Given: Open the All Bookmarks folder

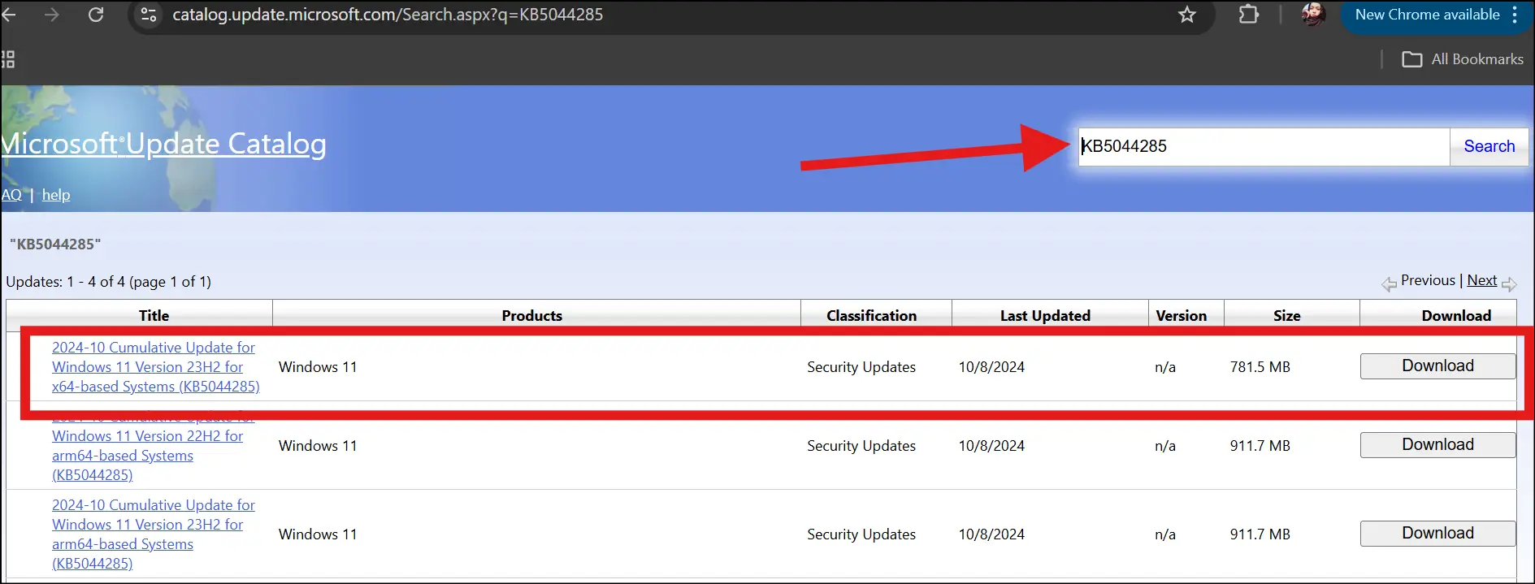Looking at the screenshot, I should tap(1463, 59).
